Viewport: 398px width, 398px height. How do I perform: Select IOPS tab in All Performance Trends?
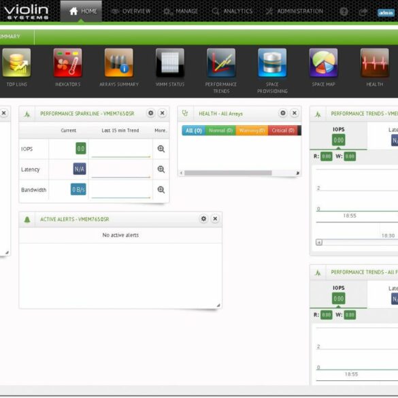[x=338, y=295]
